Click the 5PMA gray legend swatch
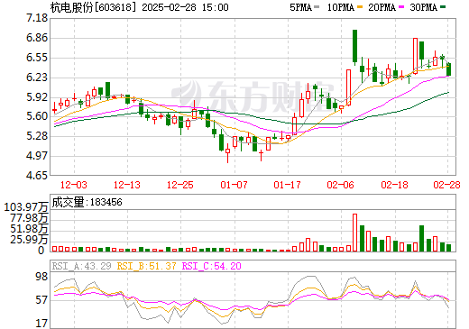The height and width of the screenshot is (329, 469). click(317, 6)
